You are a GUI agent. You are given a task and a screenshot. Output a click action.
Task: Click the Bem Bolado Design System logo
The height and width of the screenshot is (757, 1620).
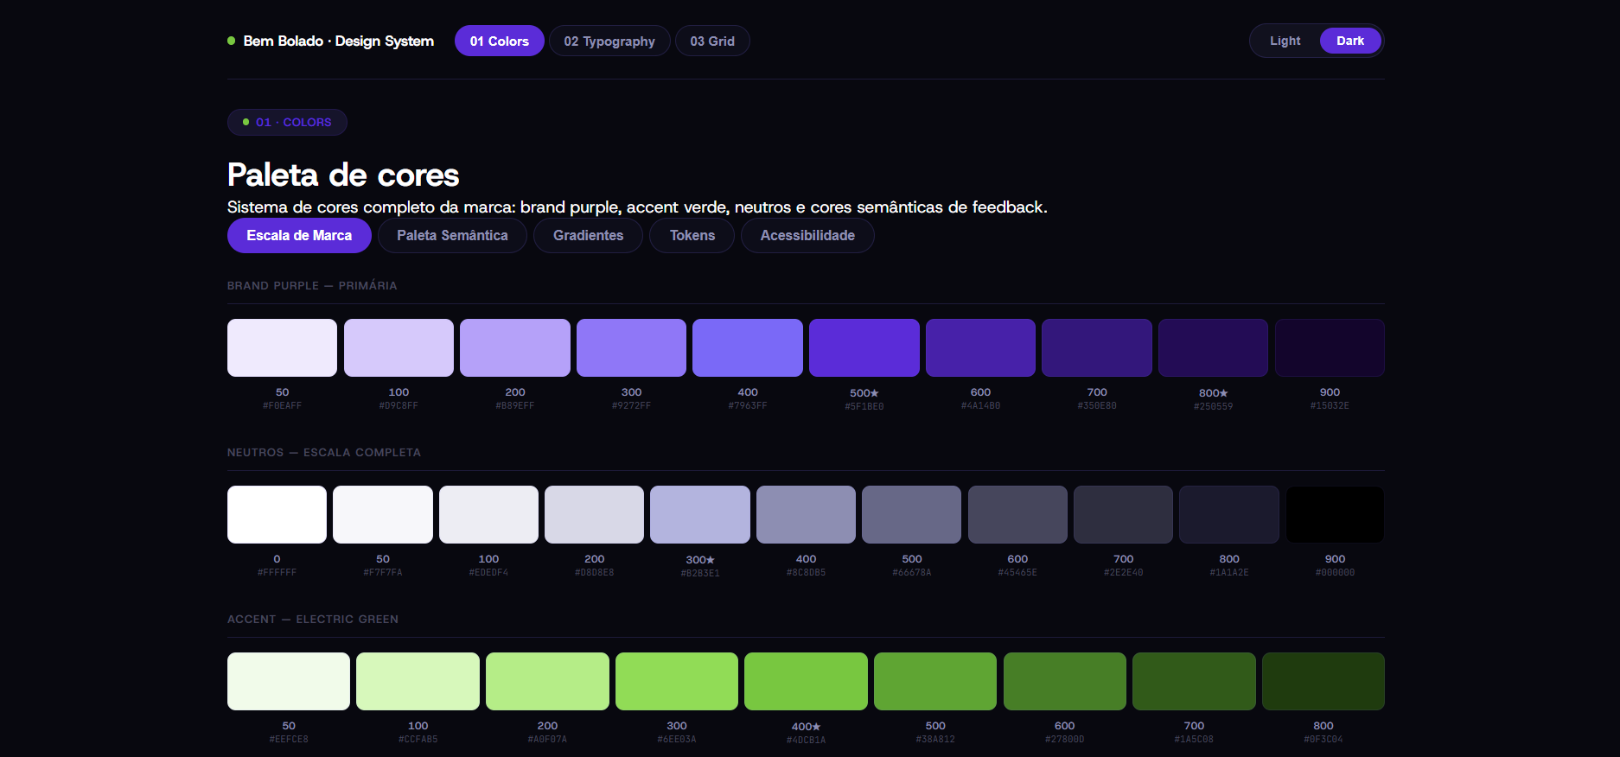pos(330,41)
